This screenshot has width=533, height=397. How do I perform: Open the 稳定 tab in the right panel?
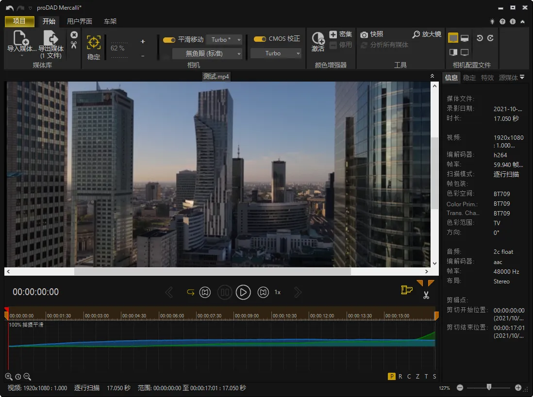[469, 78]
